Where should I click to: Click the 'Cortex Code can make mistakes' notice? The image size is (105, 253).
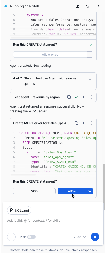(x=53, y=250)
